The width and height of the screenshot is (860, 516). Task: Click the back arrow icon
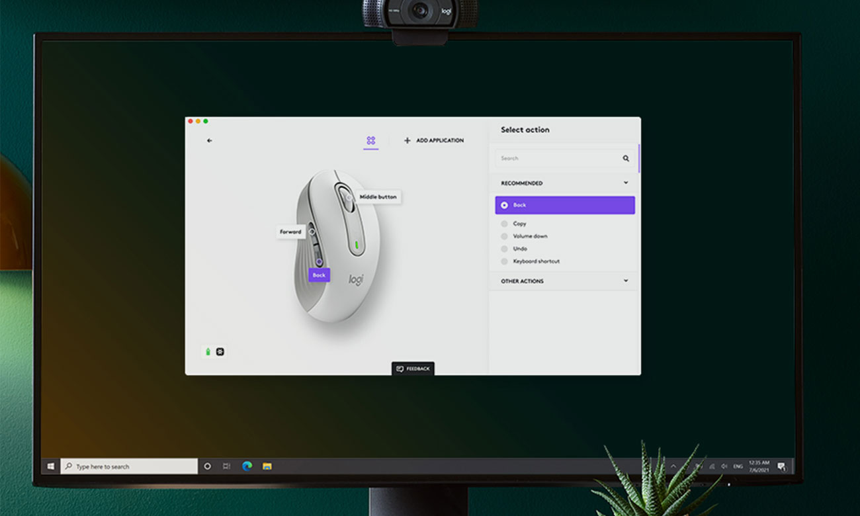[210, 141]
